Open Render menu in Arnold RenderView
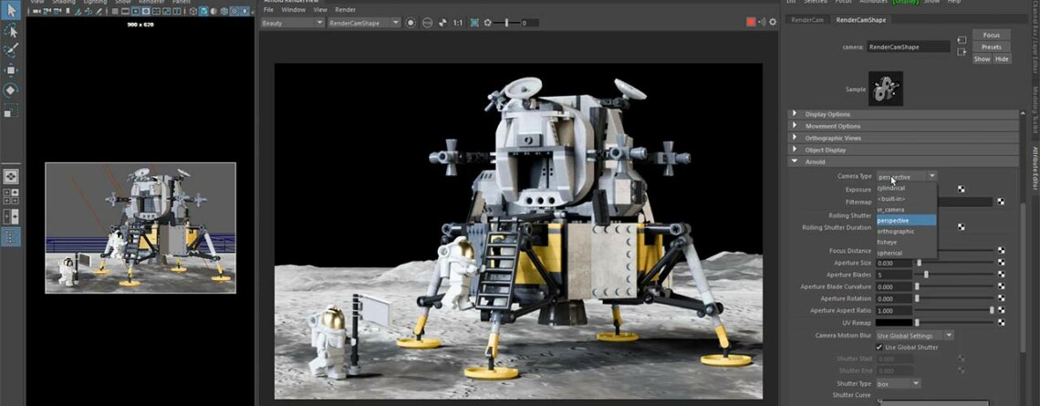Viewport: 1040px width, 406px height. (346, 9)
